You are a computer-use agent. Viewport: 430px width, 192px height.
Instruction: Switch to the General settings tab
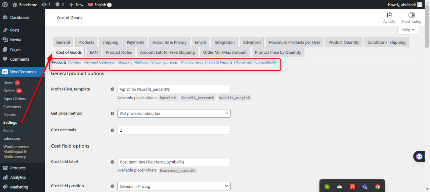click(63, 42)
